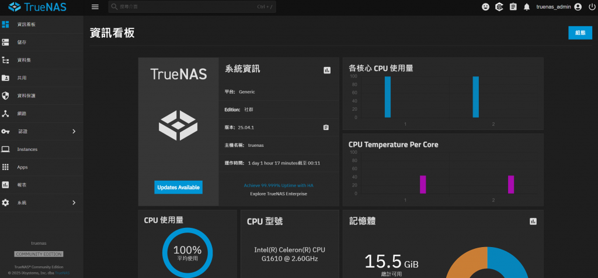Screen dimensions: 598x278
Task: Click the TrueNAS link in footer
Action: [x=62, y=273]
